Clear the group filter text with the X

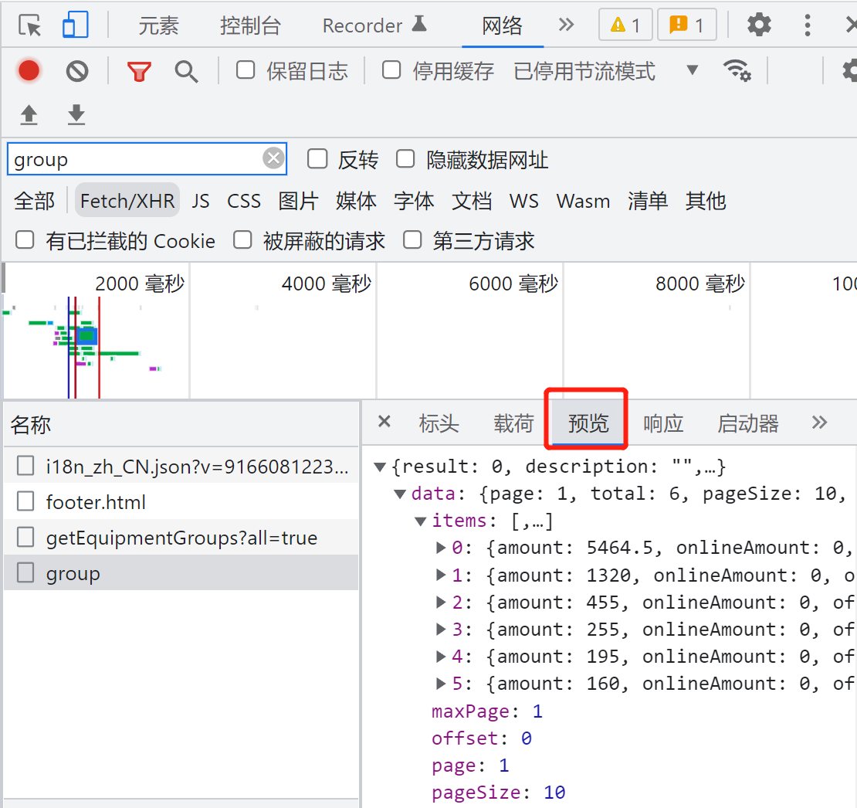coord(273,158)
